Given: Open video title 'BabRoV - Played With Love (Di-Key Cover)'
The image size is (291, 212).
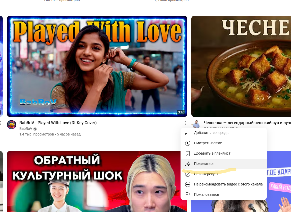Looking at the screenshot, I should pos(58,123).
